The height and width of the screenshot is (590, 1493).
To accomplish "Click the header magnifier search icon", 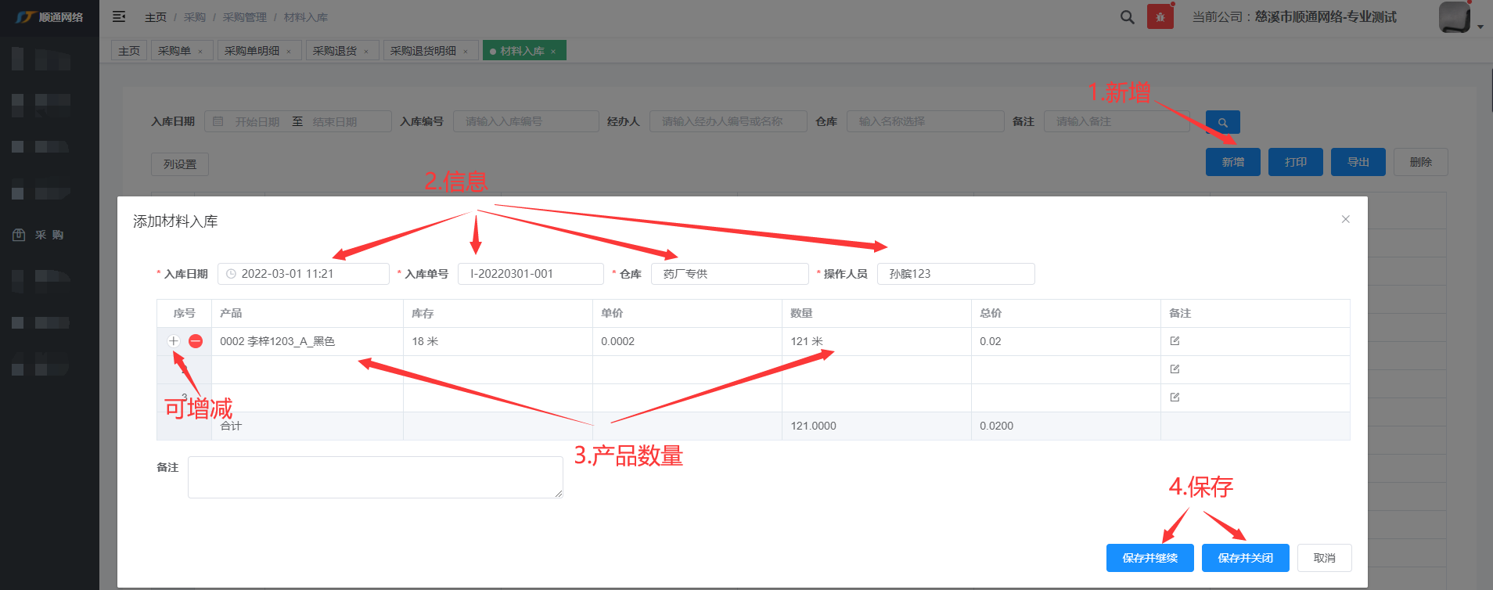I will pyautogui.click(x=1127, y=16).
